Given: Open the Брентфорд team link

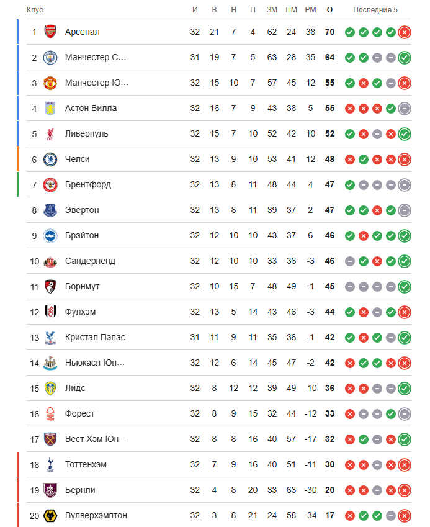Looking at the screenshot, I should (x=88, y=184).
